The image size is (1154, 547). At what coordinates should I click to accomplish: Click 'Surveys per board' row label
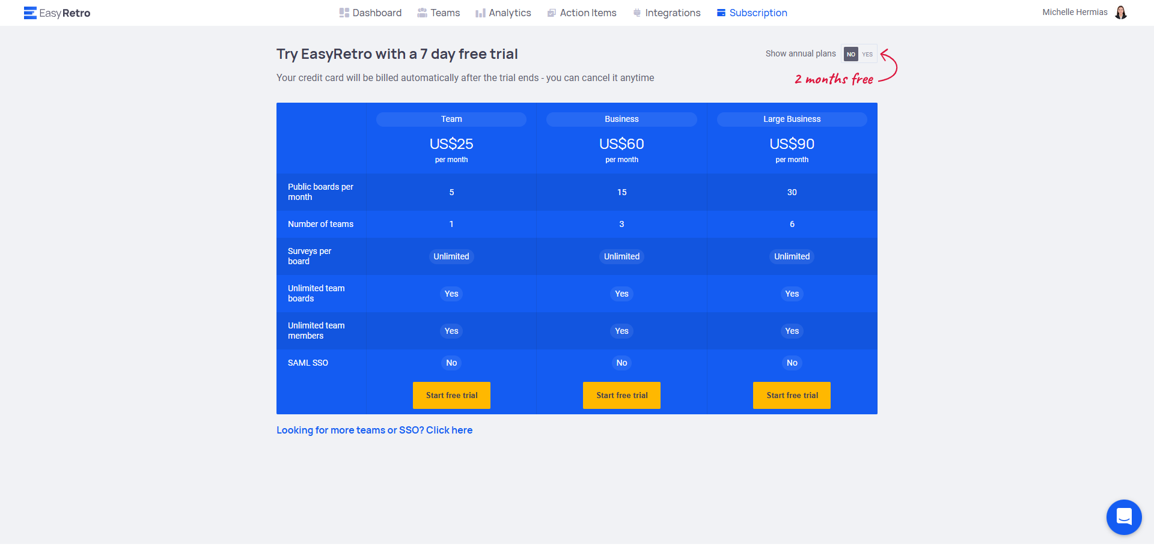coord(310,256)
